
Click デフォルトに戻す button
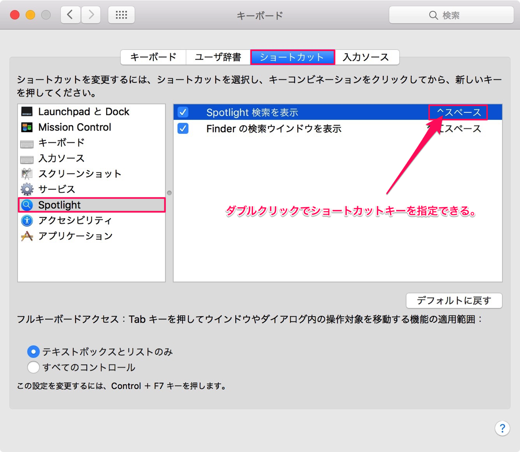[454, 301]
